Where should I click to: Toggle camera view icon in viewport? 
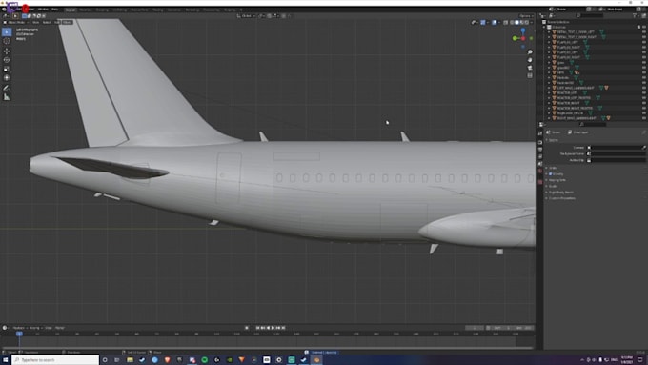[x=530, y=68]
